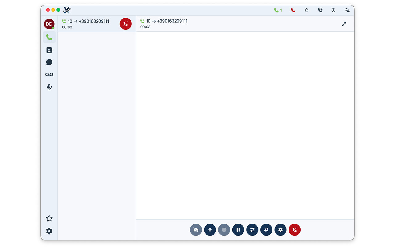
Task: Open the DD user avatar profile
Action: point(49,24)
